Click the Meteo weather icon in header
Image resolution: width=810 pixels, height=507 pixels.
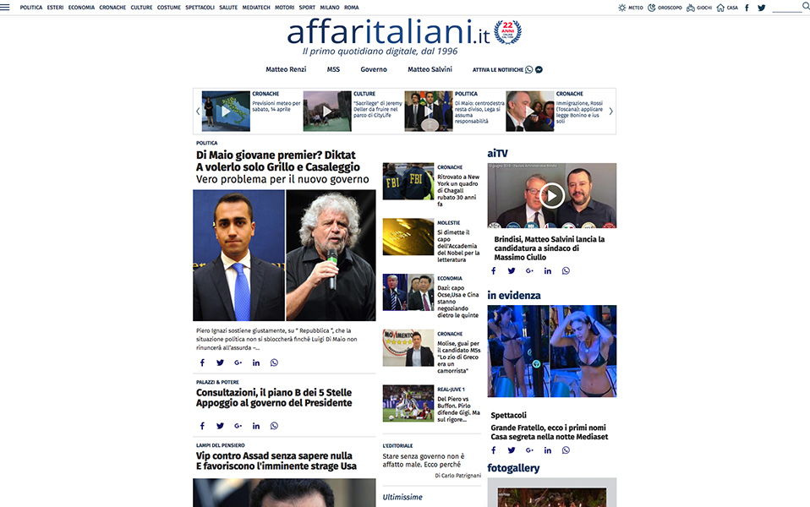622,8
